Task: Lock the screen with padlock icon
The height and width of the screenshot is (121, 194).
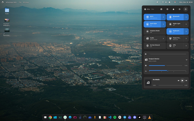Action: [174, 9]
